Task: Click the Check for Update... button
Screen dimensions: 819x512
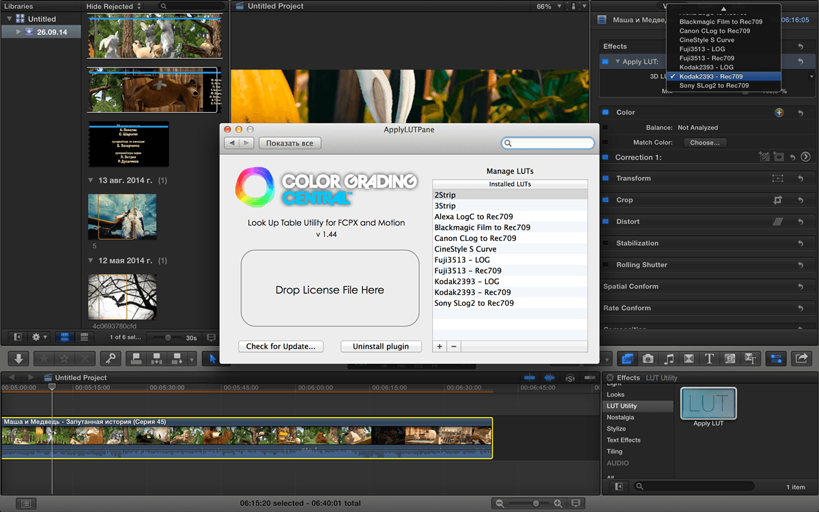Action: pyautogui.click(x=281, y=346)
